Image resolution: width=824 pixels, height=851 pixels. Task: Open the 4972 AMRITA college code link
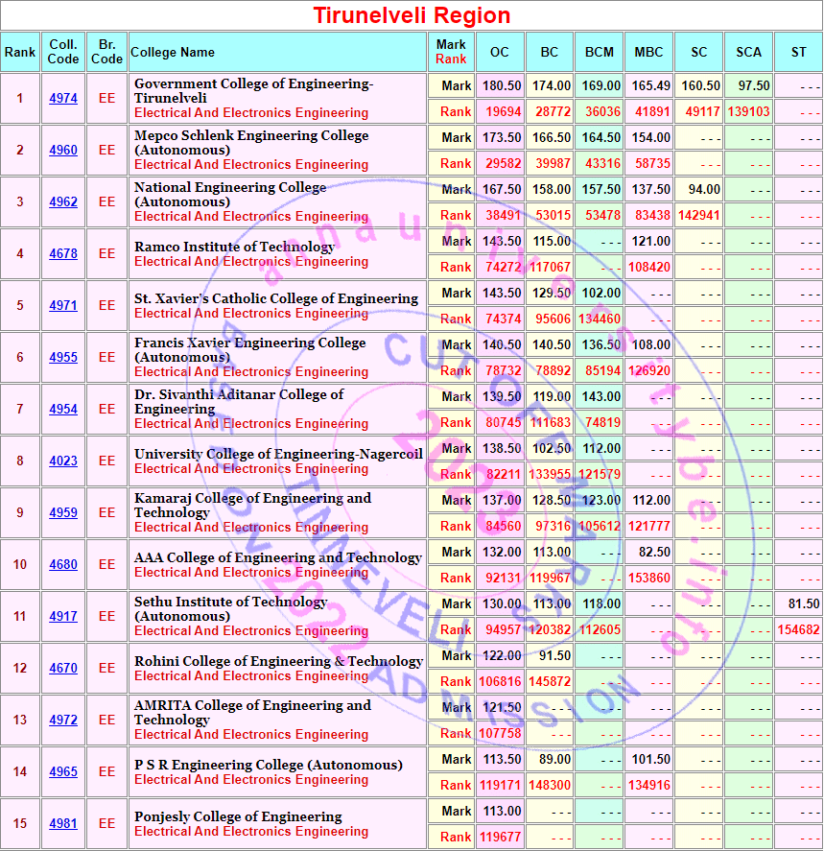(63, 721)
